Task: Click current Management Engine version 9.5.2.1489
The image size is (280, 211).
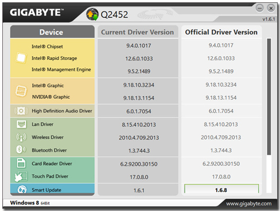Action: click(139, 71)
